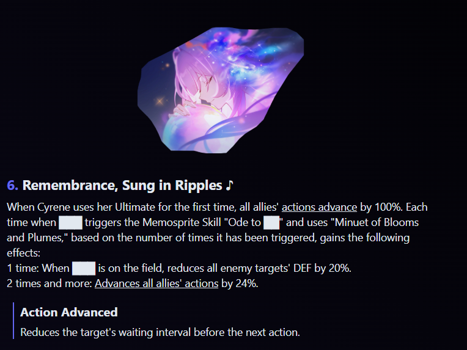
Task: Open the underlined "actions advance" link
Action: [x=319, y=207]
